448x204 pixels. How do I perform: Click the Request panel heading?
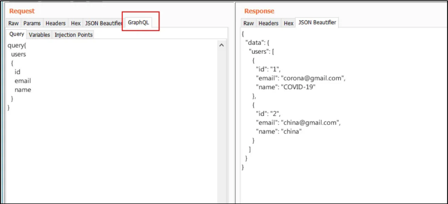coord(22,11)
